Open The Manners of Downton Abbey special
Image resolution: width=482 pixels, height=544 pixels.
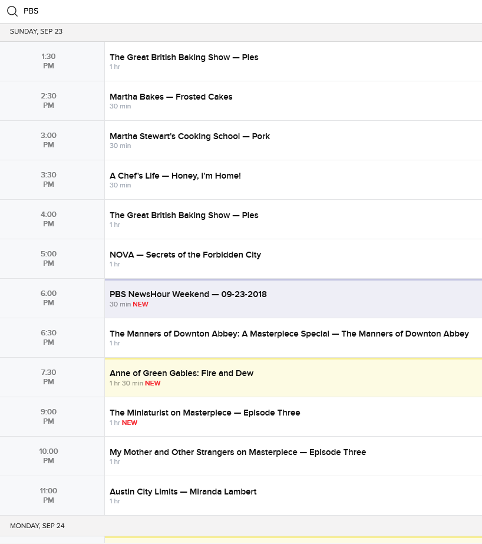(x=289, y=334)
